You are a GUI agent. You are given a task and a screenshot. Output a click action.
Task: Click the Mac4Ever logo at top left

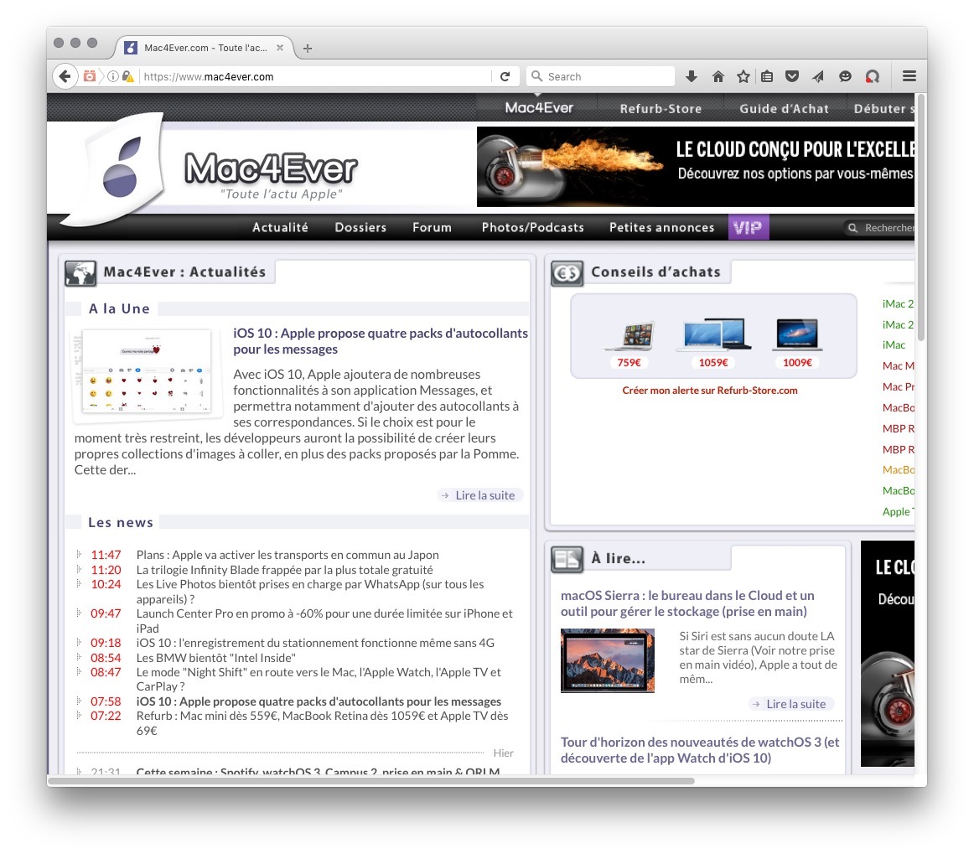122,168
